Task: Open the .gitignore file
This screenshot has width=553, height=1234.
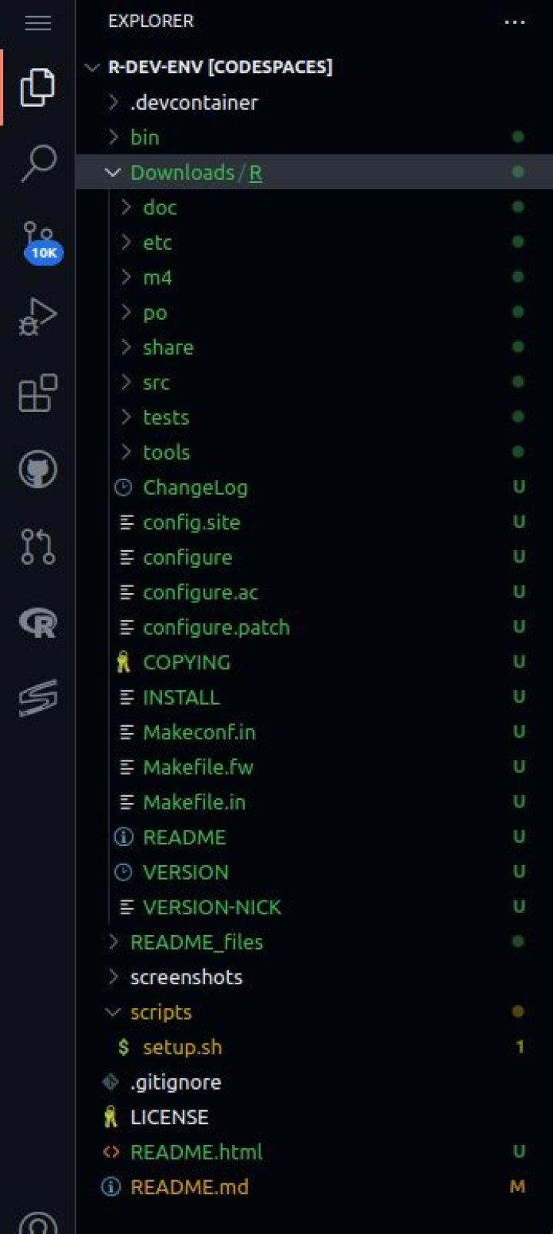Action: 175,1083
